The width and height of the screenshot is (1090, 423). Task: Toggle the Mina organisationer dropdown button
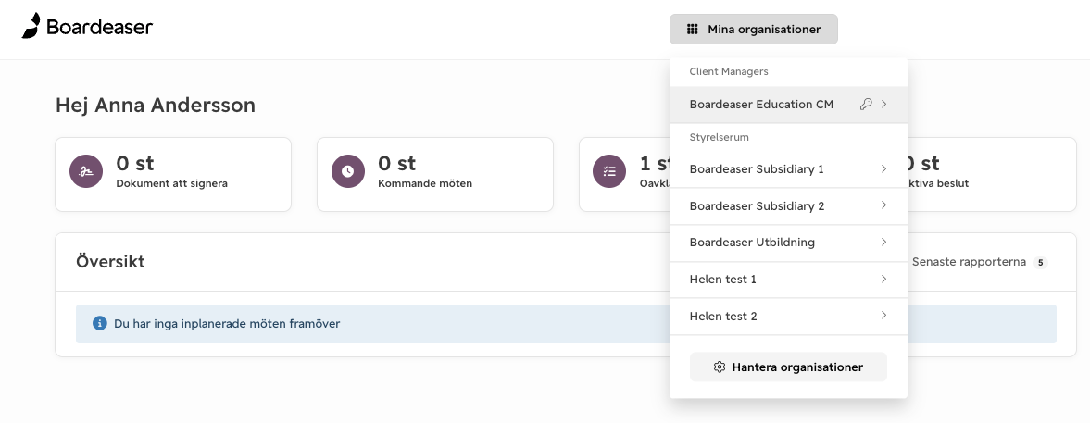coord(754,30)
